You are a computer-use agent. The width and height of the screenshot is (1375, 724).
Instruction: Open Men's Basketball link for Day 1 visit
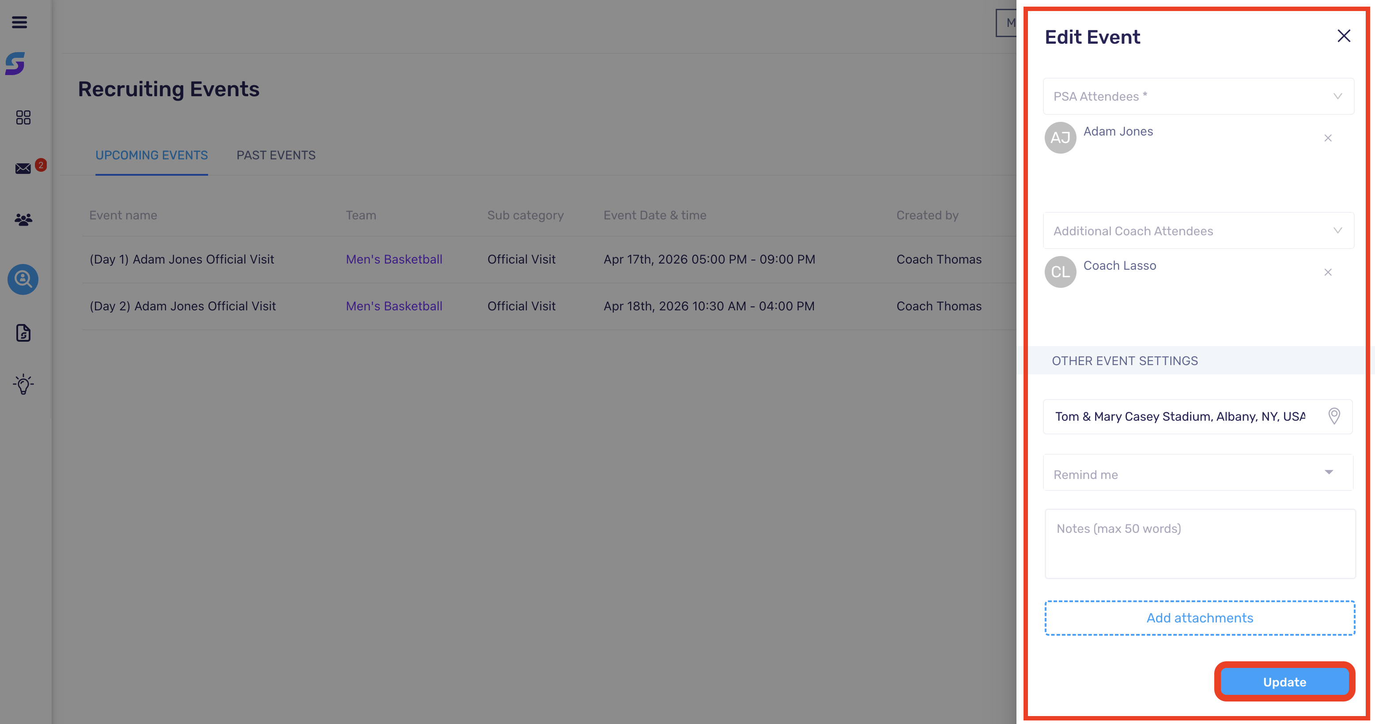(x=394, y=259)
